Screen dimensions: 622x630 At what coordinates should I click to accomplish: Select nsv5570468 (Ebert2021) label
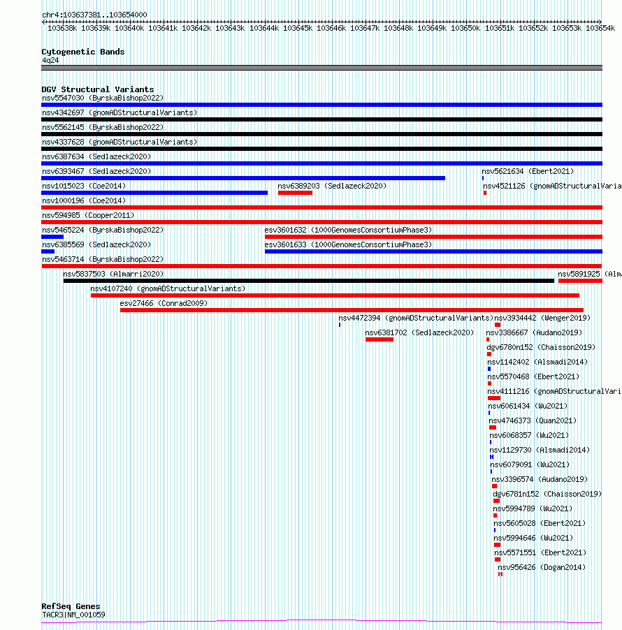533,377
